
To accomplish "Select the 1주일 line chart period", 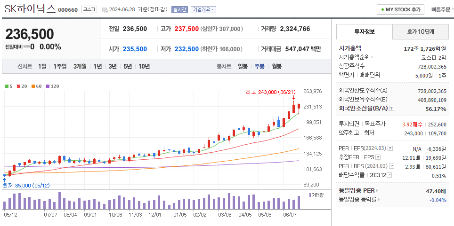I will (60, 66).
